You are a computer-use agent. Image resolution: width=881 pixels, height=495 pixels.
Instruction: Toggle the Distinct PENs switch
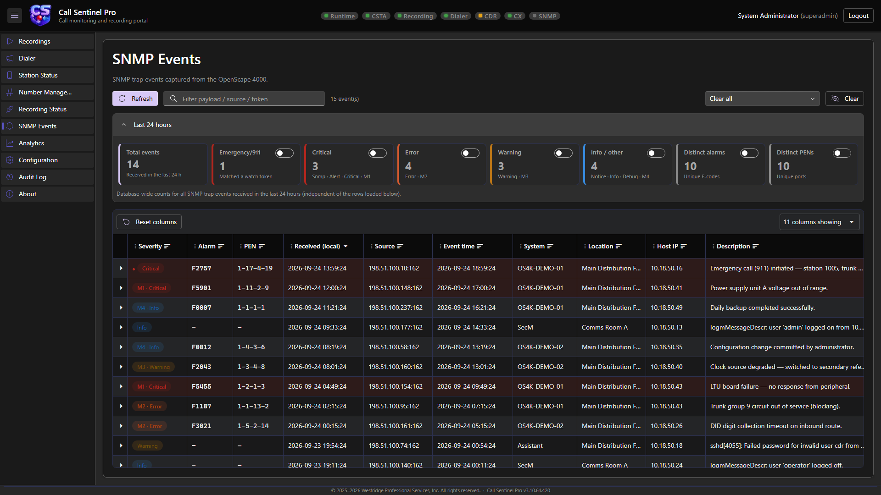click(x=842, y=153)
